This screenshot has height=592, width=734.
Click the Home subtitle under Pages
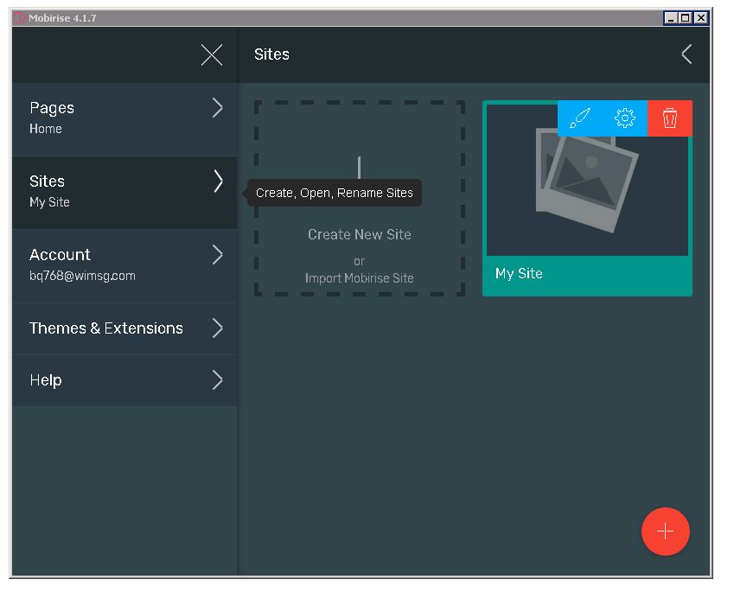coord(46,129)
